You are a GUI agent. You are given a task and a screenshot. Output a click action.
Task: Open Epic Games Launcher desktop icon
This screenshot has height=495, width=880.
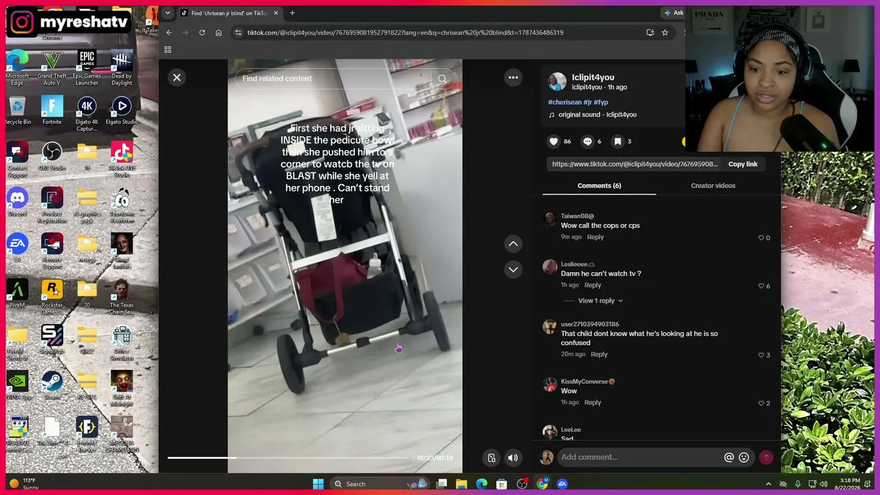tap(87, 69)
